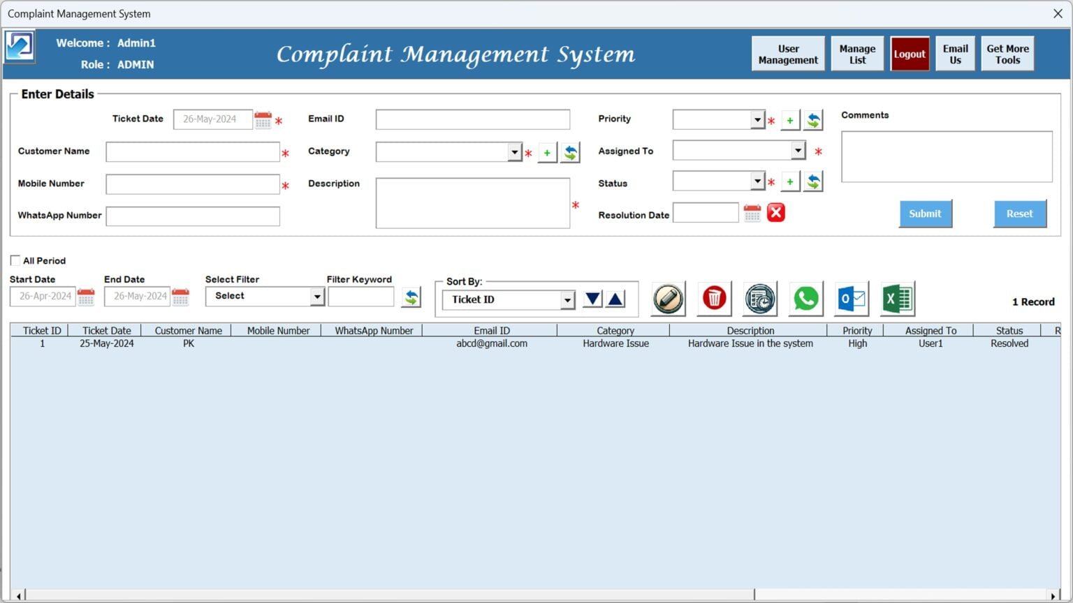
Task: Submit the complaint form
Action: tap(925, 214)
